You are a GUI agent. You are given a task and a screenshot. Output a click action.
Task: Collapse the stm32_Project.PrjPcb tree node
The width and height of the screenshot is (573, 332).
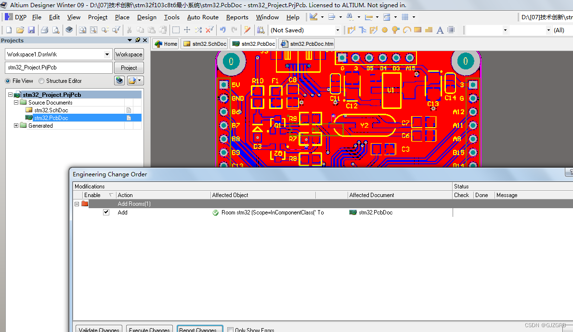pyautogui.click(x=10, y=95)
